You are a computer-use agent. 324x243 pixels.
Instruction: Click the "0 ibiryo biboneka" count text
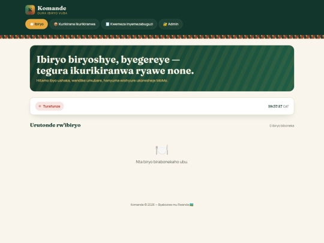pyautogui.click(x=281, y=125)
